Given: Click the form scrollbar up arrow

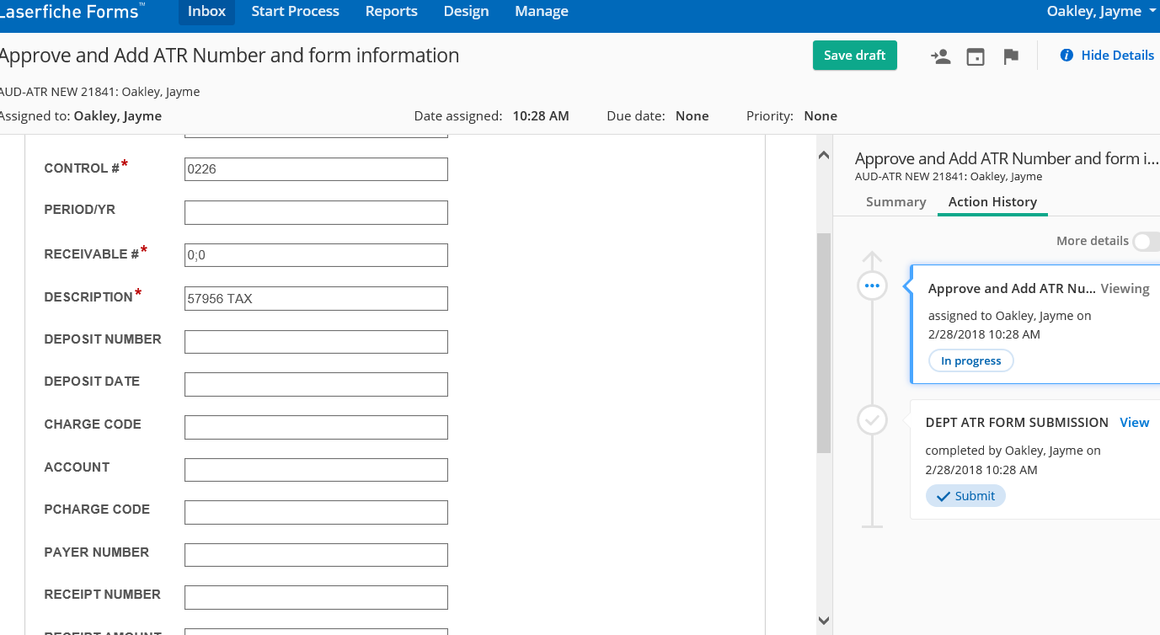Looking at the screenshot, I should 824,154.
